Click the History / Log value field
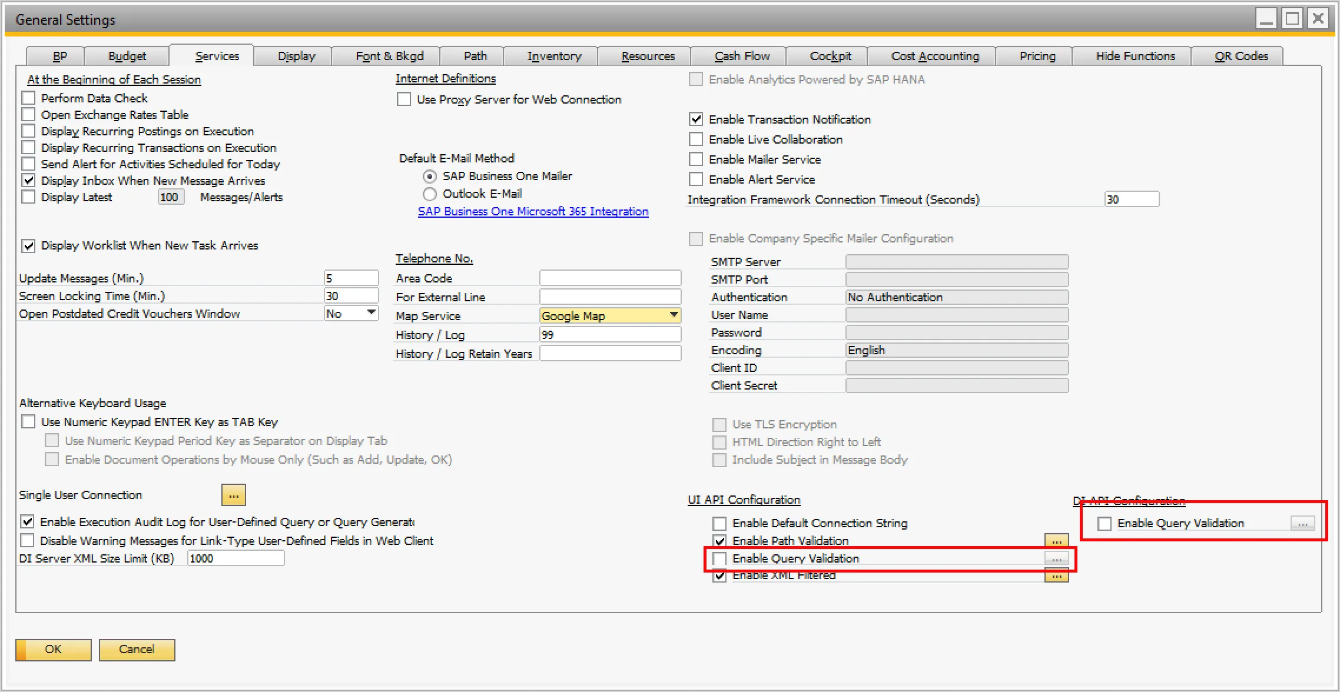This screenshot has height=692, width=1340. (x=610, y=334)
